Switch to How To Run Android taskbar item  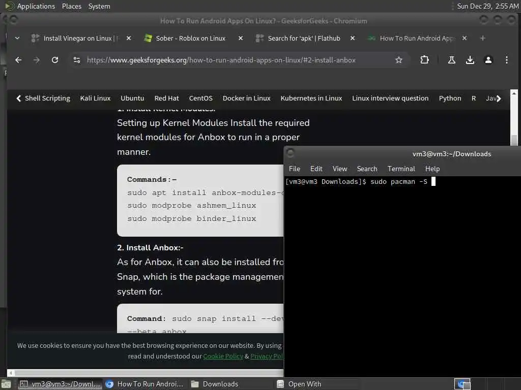(145, 384)
